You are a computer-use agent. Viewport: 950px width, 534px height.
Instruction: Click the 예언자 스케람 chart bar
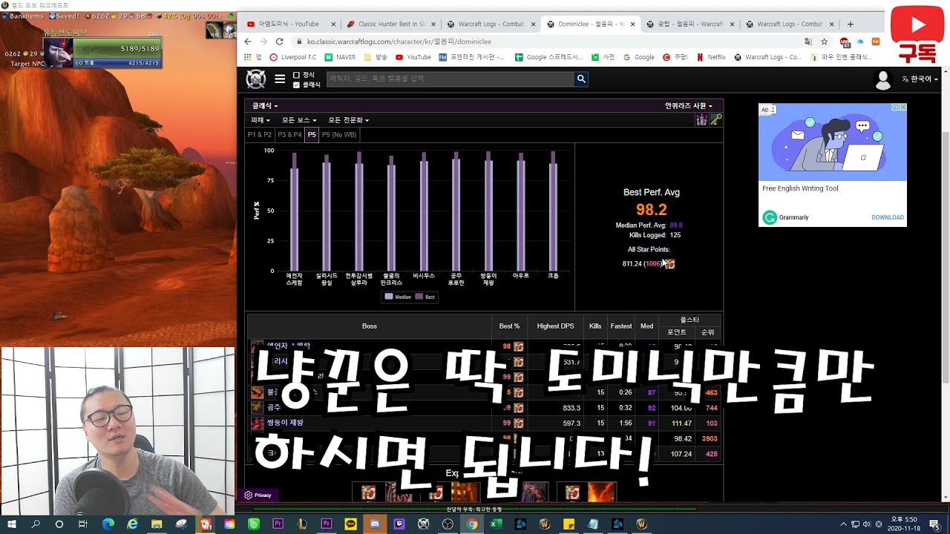[295, 211]
